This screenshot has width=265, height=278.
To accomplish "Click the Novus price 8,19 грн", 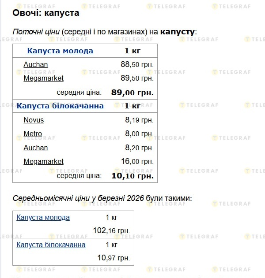I will point(139,120).
